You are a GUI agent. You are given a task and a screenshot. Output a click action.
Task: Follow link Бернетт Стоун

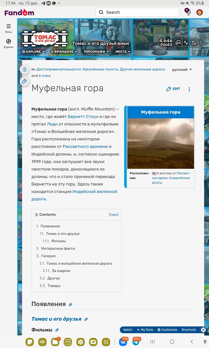click(83, 117)
